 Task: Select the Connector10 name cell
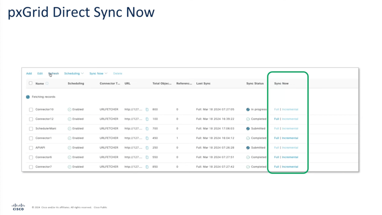[44, 110]
